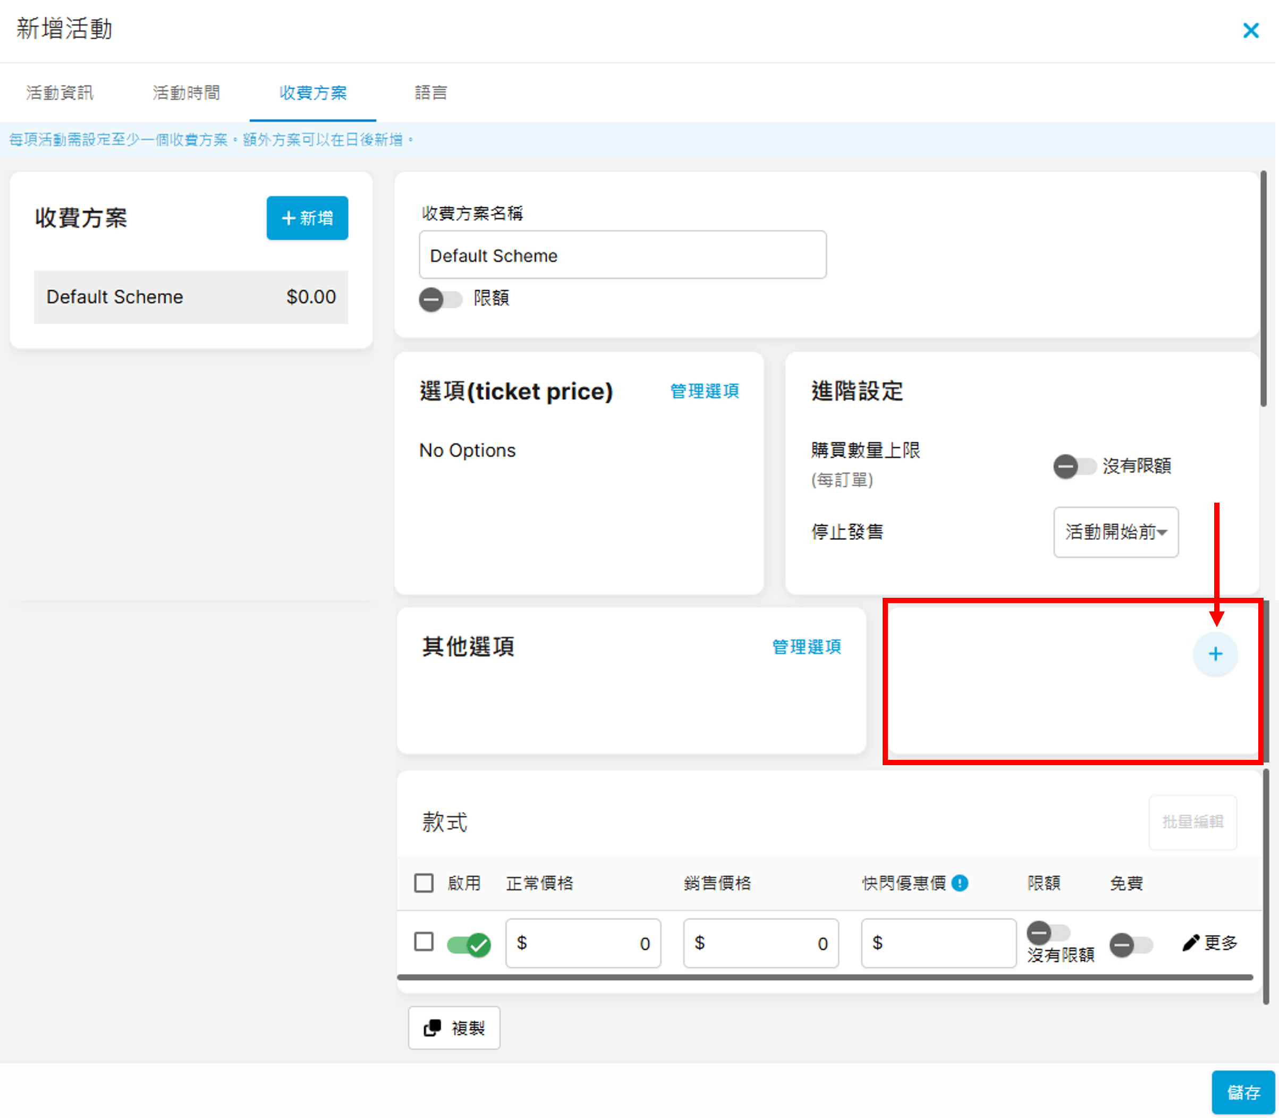The height and width of the screenshot is (1118, 1279).
Task: Check the header select-all checkbox
Action: [423, 883]
